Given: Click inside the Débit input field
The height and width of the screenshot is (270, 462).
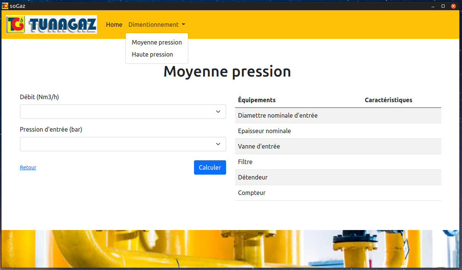Looking at the screenshot, I should point(113,112).
